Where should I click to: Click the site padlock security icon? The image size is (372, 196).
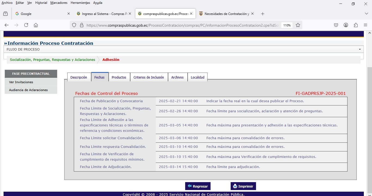[81, 25]
